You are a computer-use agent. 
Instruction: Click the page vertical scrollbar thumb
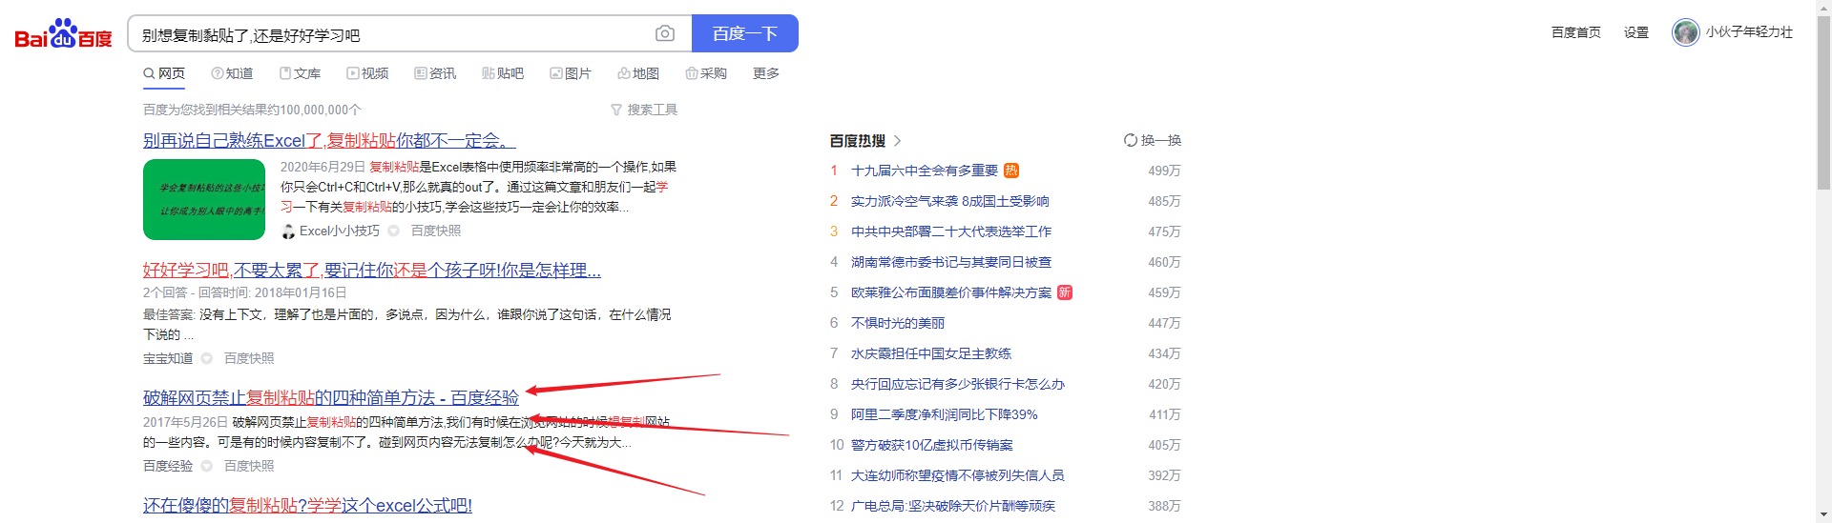pos(1823,103)
